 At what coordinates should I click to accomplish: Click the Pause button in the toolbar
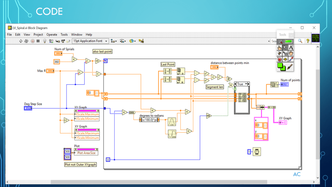point(38,41)
